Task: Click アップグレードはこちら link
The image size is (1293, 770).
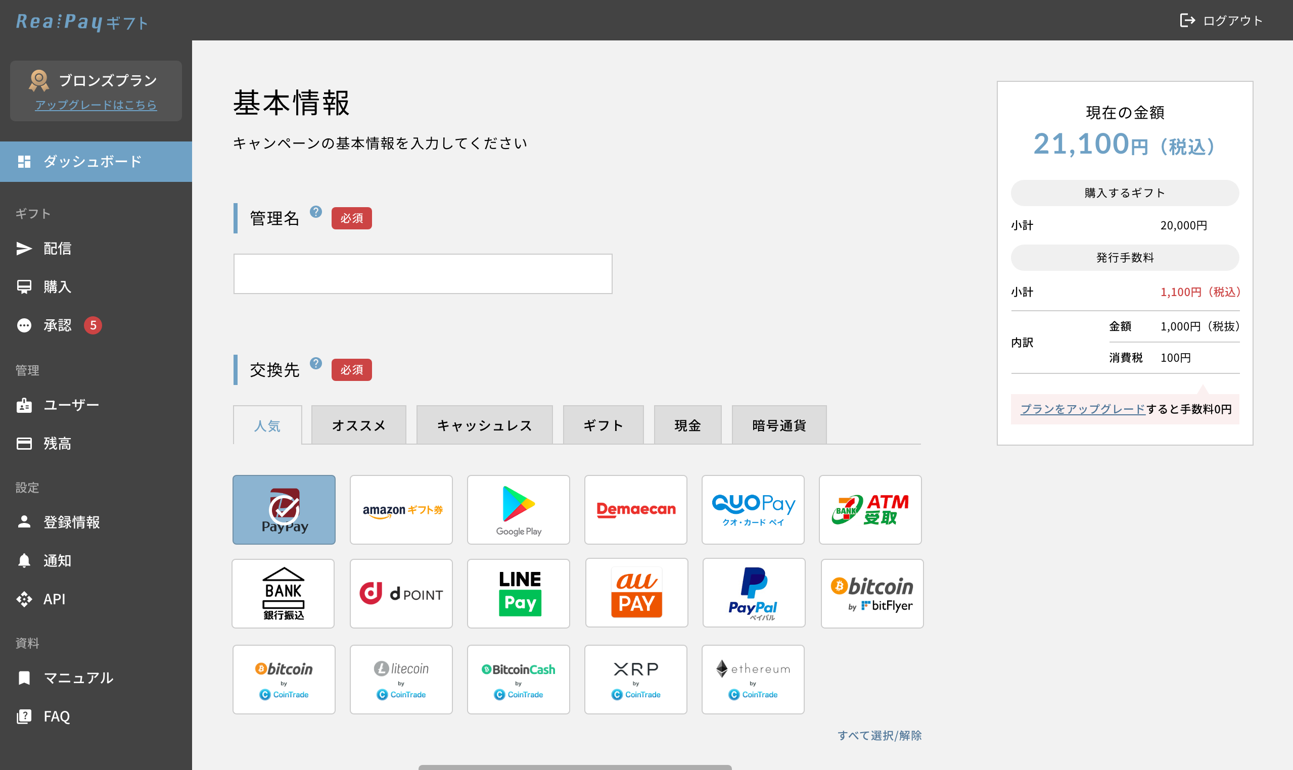Action: pyautogui.click(x=96, y=105)
